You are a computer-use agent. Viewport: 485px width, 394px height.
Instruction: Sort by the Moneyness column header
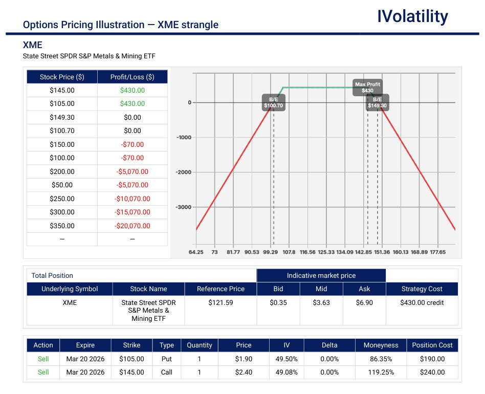[381, 345]
